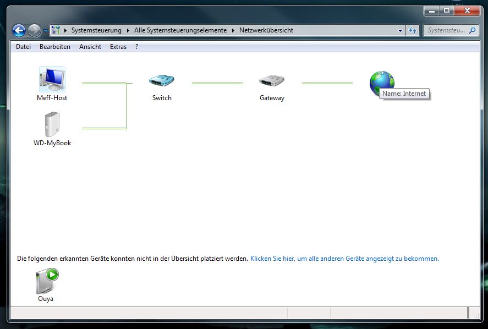Click the Gateway router icon
This screenshot has height=329, width=488.
tap(272, 81)
